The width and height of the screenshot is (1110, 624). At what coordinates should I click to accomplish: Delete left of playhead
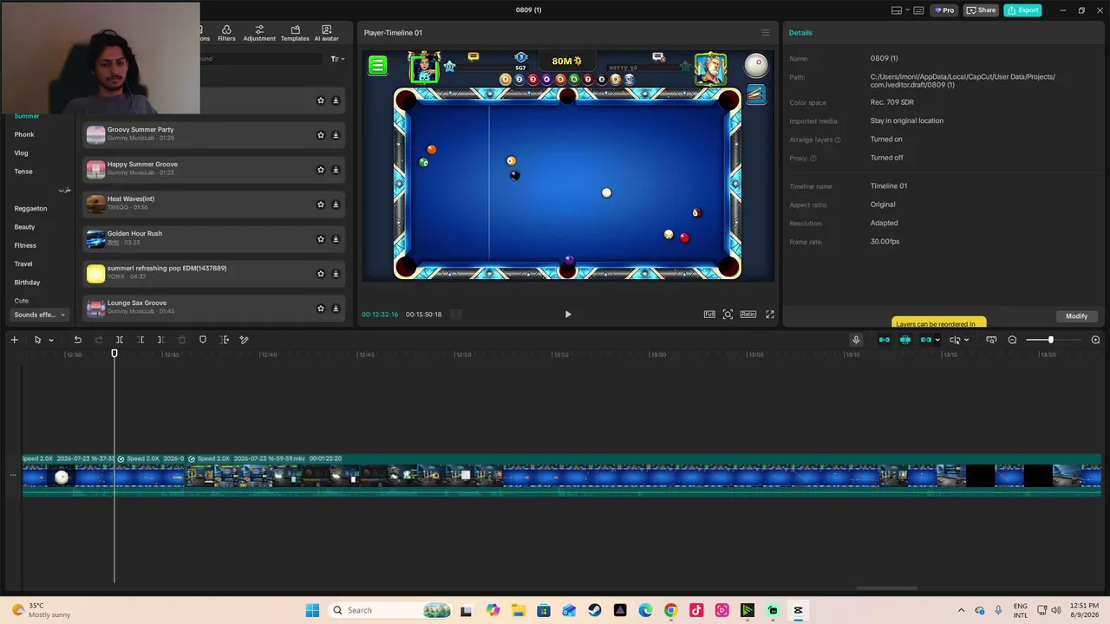pyautogui.click(x=140, y=340)
